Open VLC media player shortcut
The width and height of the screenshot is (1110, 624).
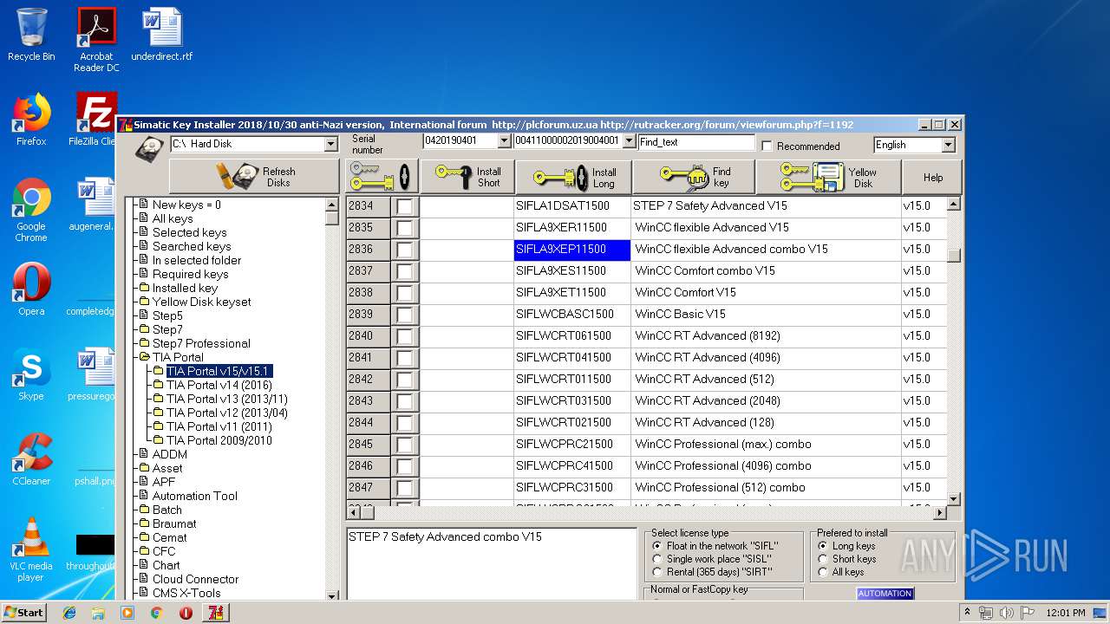(31, 550)
